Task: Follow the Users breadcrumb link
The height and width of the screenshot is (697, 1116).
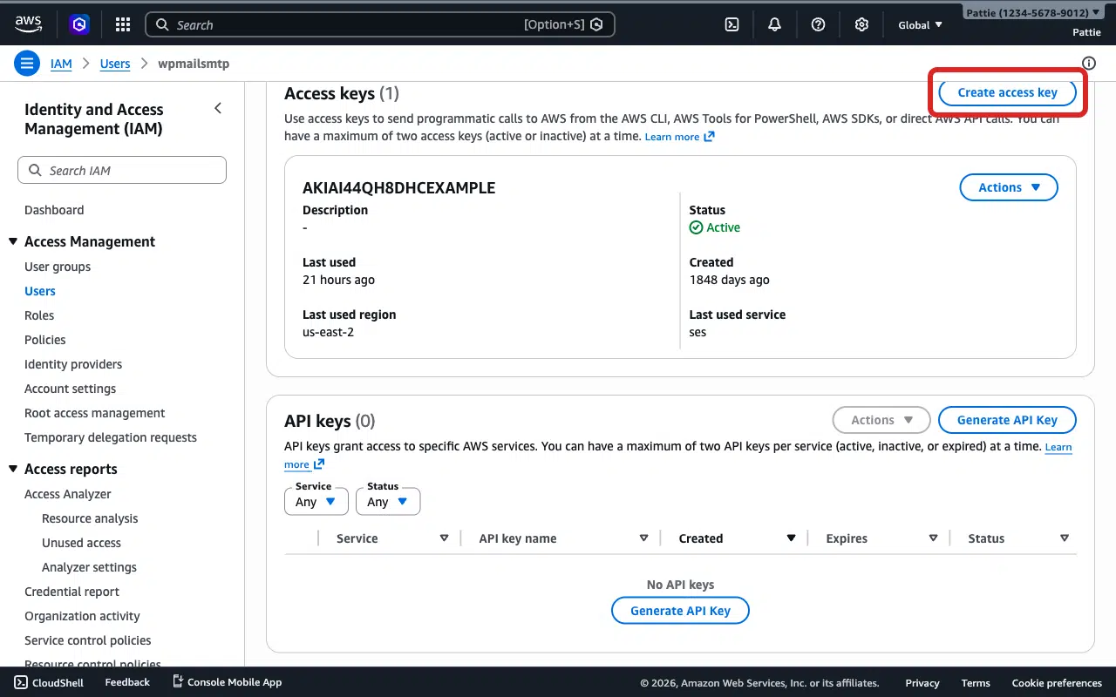Action: (x=115, y=64)
